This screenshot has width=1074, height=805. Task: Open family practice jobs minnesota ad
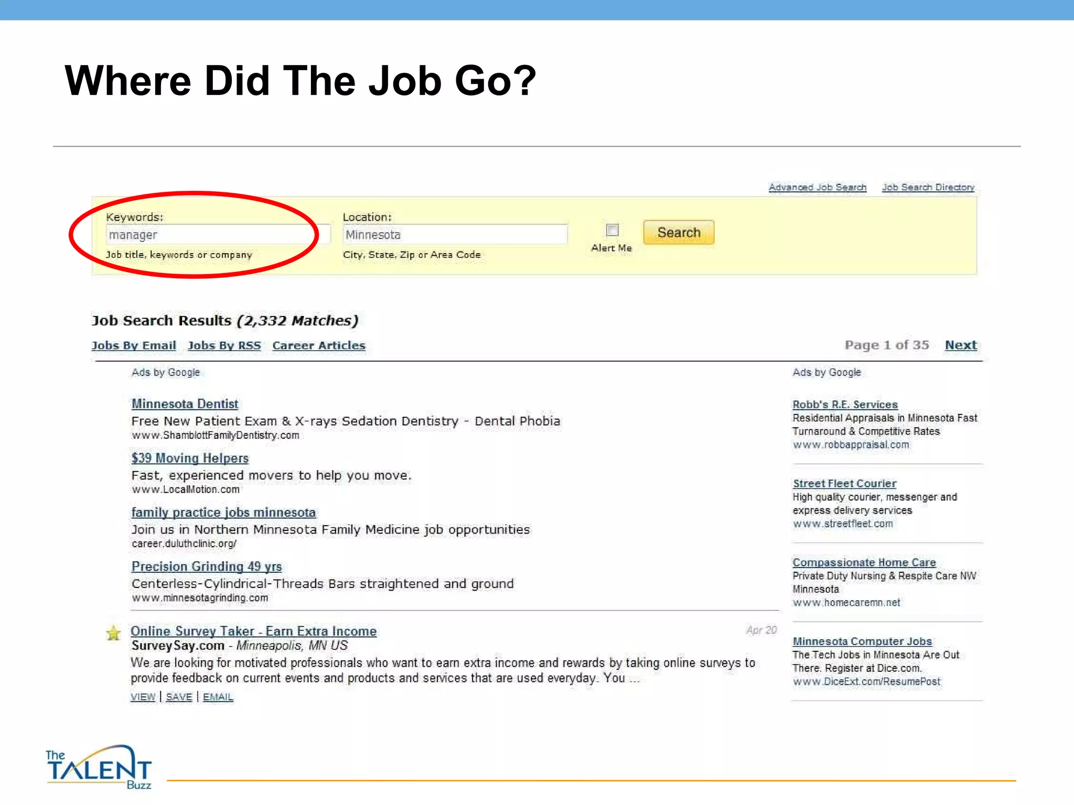click(223, 512)
